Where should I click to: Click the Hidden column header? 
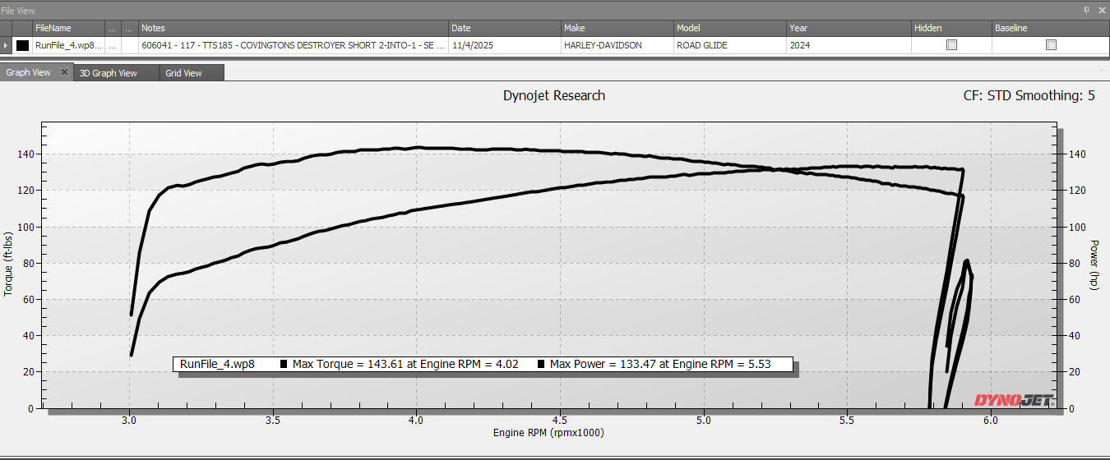click(951, 28)
